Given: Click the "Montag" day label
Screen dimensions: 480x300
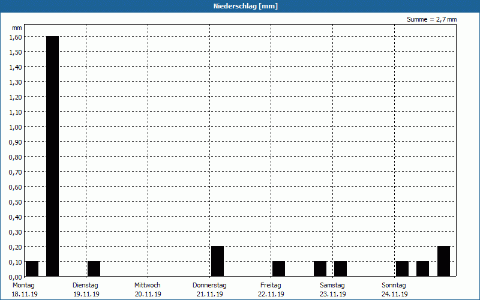Looking at the screenshot, I should pos(23,286).
